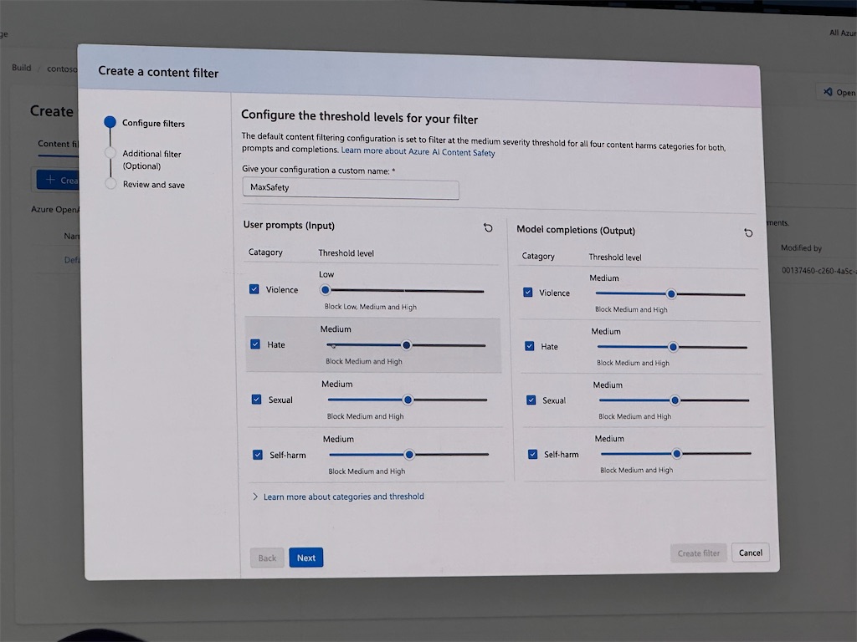The width and height of the screenshot is (857, 642).
Task: Click the VS Code icon beside Open
Action: pyautogui.click(x=828, y=92)
